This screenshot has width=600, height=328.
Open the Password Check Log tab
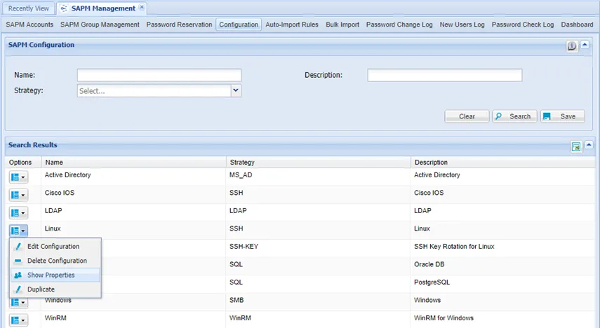click(523, 25)
